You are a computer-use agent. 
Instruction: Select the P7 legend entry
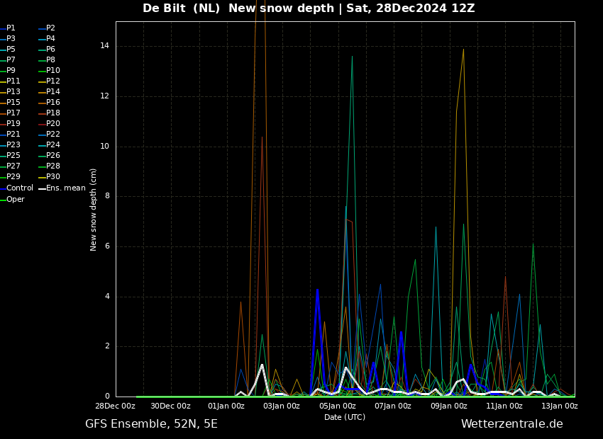pos(11,60)
